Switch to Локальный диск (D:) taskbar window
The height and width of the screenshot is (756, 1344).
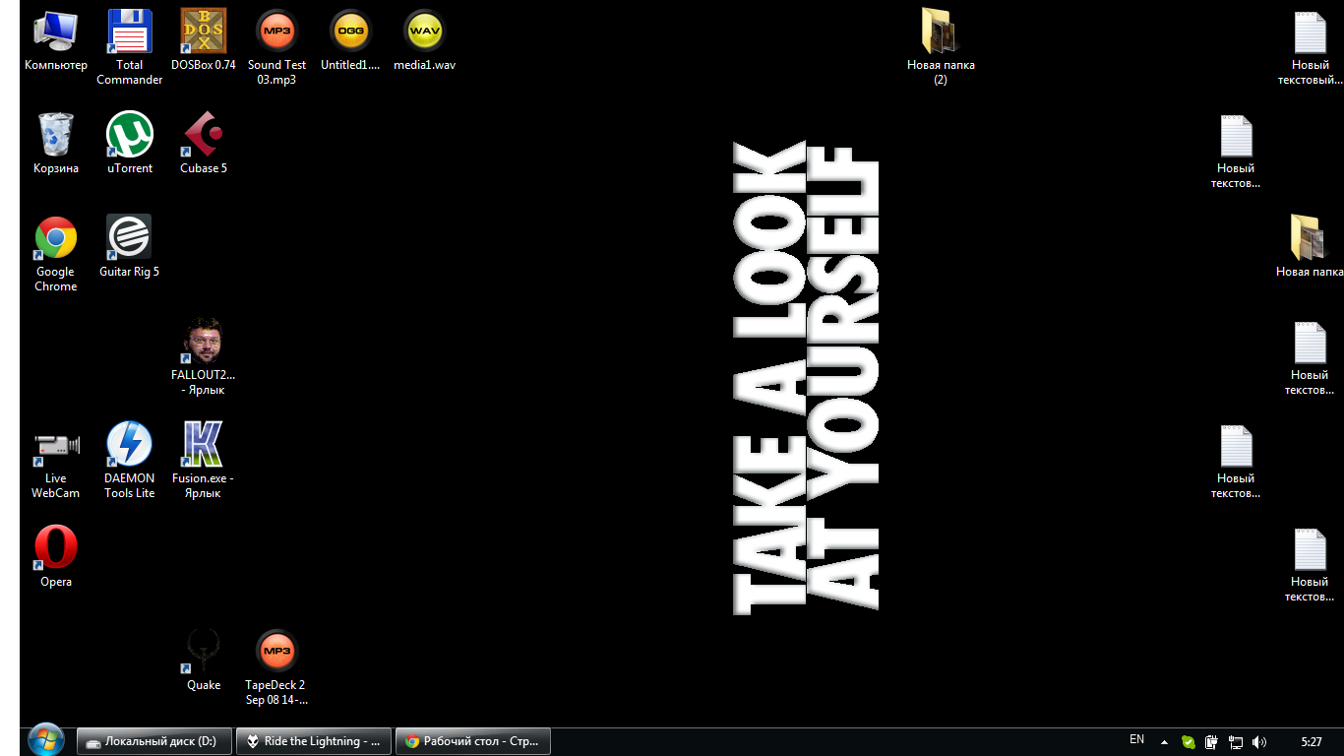point(154,741)
